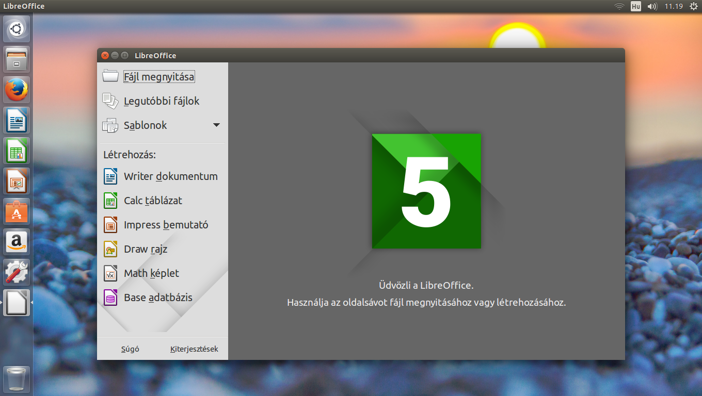702x396 pixels.
Task: Click the Legutóbbi fájlok documents icon
Action: point(110,101)
